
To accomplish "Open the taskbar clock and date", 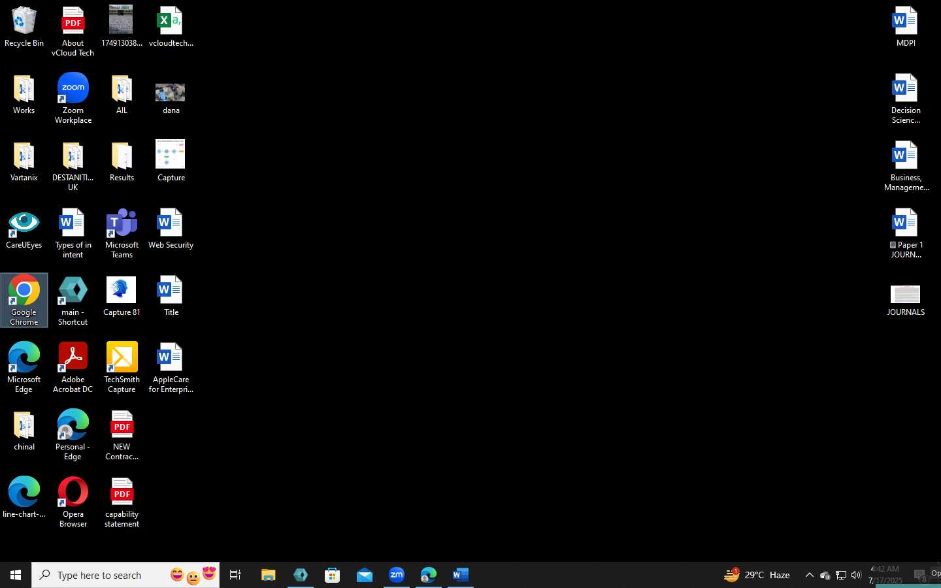I will click(x=886, y=575).
